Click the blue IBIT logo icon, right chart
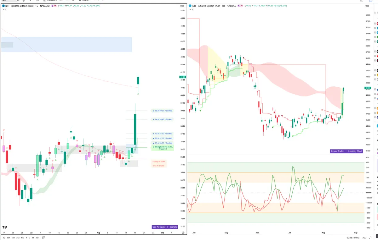This screenshot has width=378, height=240. [190, 6]
